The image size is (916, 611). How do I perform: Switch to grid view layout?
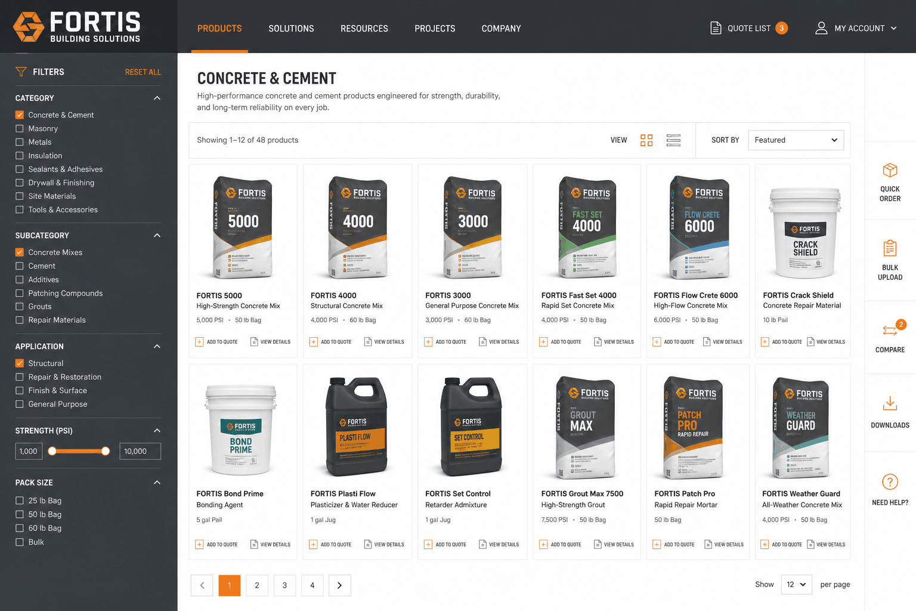(646, 140)
